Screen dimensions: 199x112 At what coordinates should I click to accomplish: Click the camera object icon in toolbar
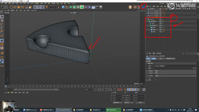pyautogui.click(x=97, y=7)
